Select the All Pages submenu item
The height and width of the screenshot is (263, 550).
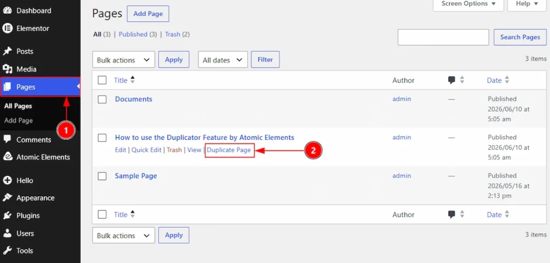(18, 106)
